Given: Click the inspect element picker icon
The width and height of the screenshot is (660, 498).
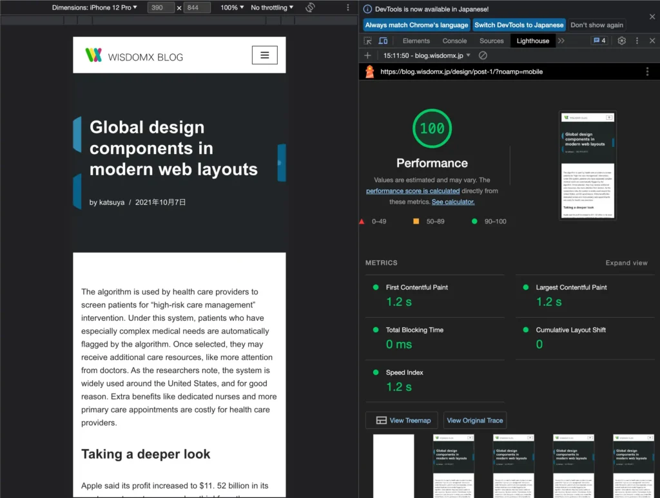Looking at the screenshot, I should click(367, 41).
